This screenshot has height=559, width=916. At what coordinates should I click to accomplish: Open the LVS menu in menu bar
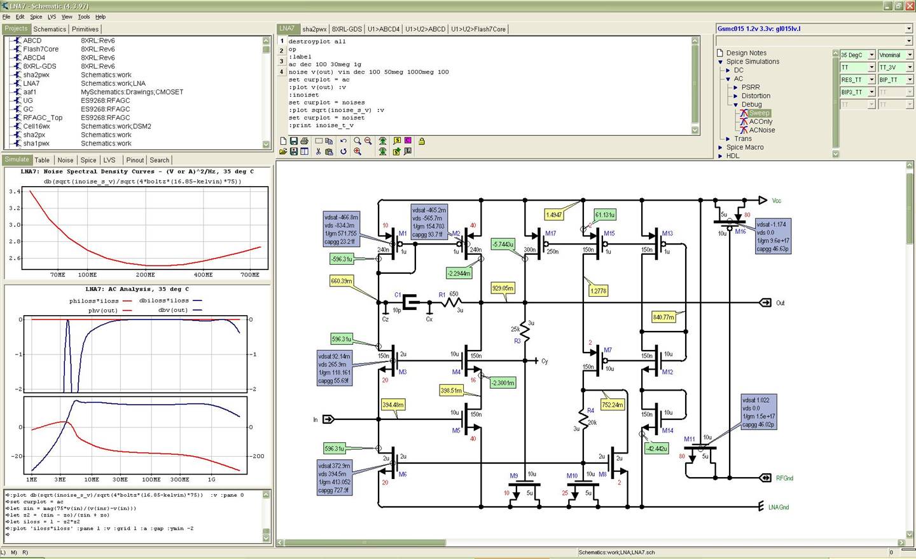pos(52,17)
